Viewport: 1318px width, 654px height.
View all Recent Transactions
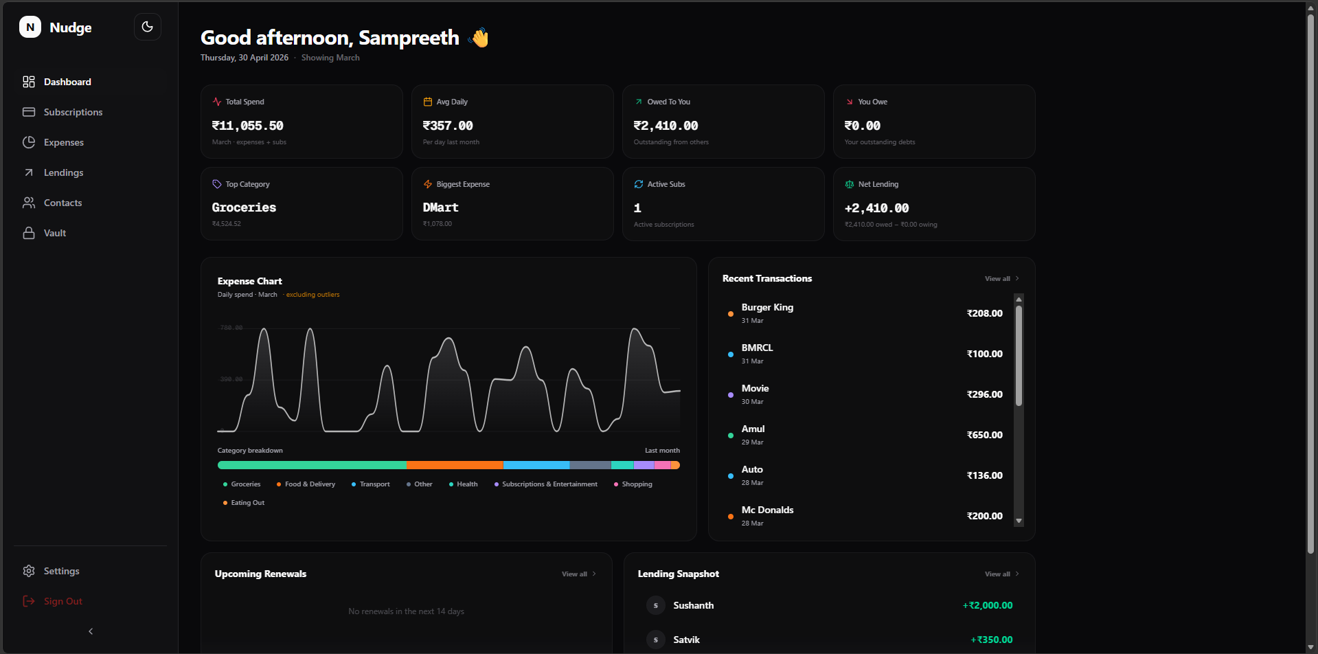click(x=1001, y=278)
